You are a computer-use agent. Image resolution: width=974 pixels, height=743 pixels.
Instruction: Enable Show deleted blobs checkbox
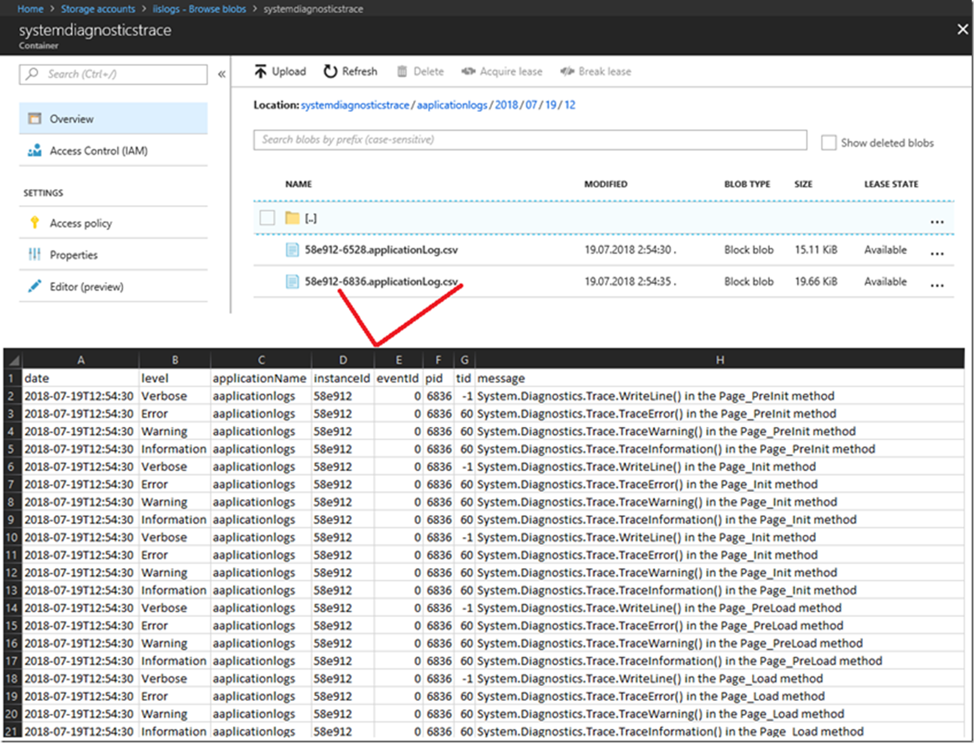click(829, 143)
